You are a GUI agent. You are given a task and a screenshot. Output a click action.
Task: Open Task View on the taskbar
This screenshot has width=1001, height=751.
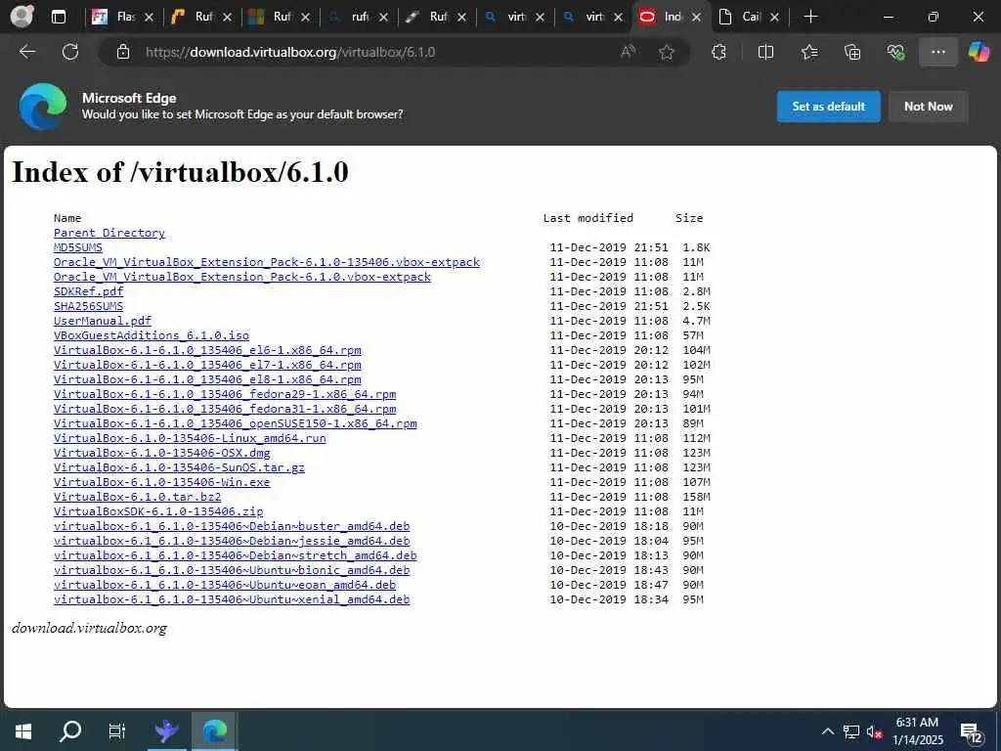[117, 730]
